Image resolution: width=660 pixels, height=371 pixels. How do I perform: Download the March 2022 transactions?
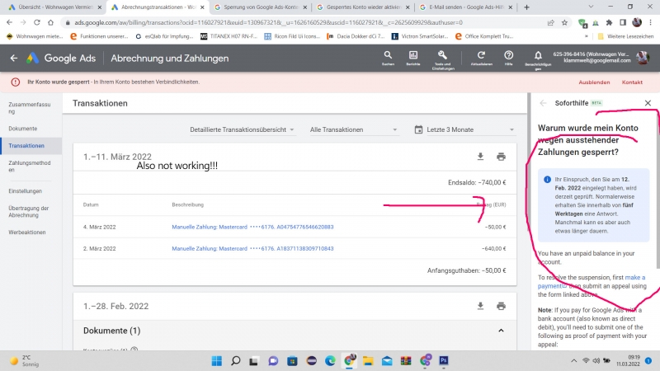point(481,157)
